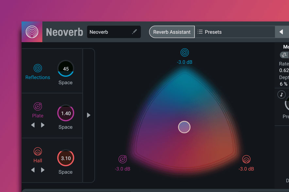
Task: Go to the previous preset arrow
Action: click(281, 32)
